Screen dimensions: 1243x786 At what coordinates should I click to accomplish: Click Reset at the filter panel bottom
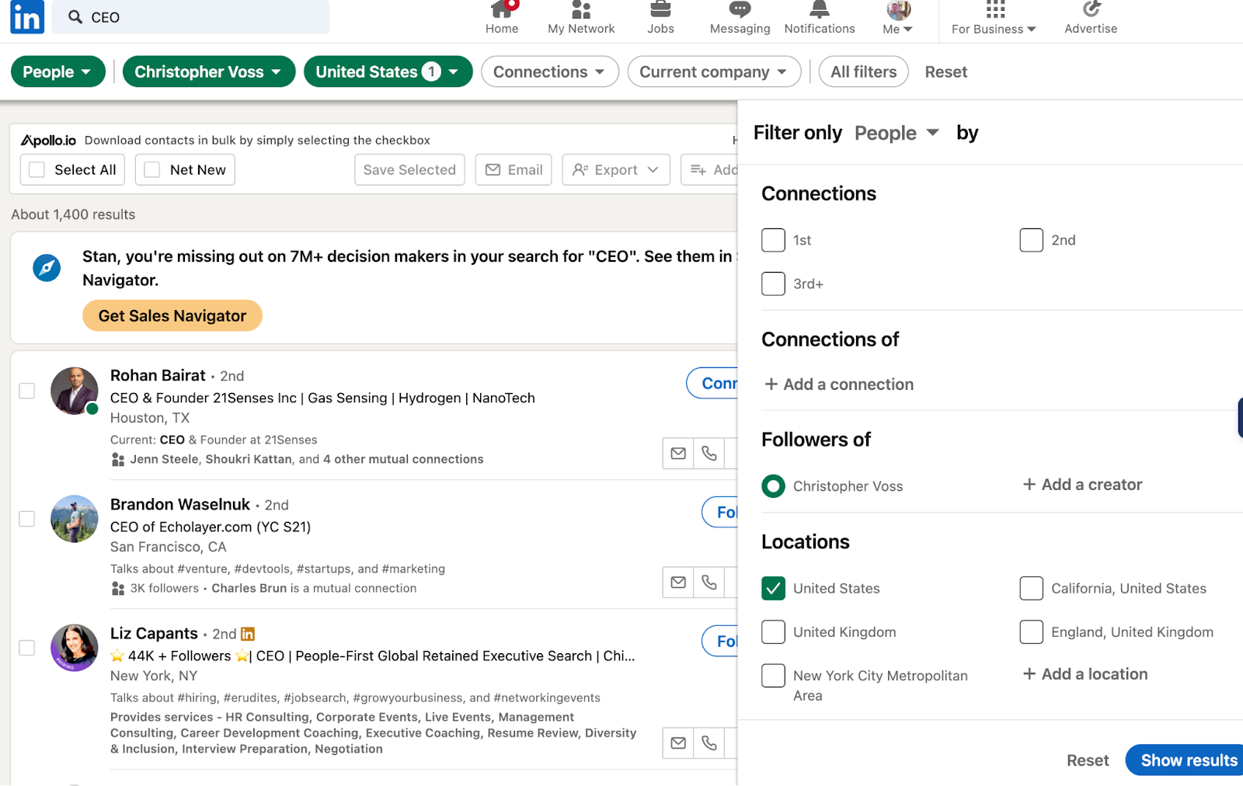[1088, 760]
